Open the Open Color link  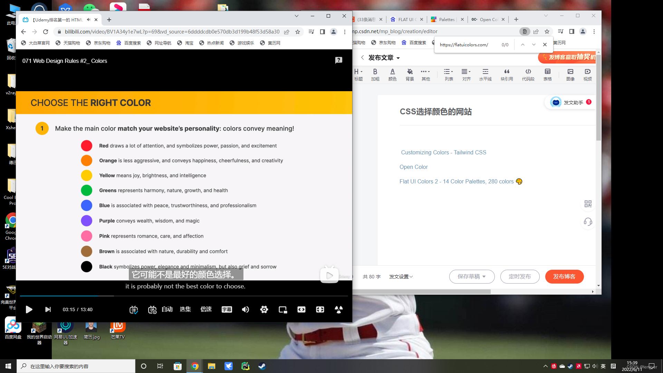coord(413,167)
